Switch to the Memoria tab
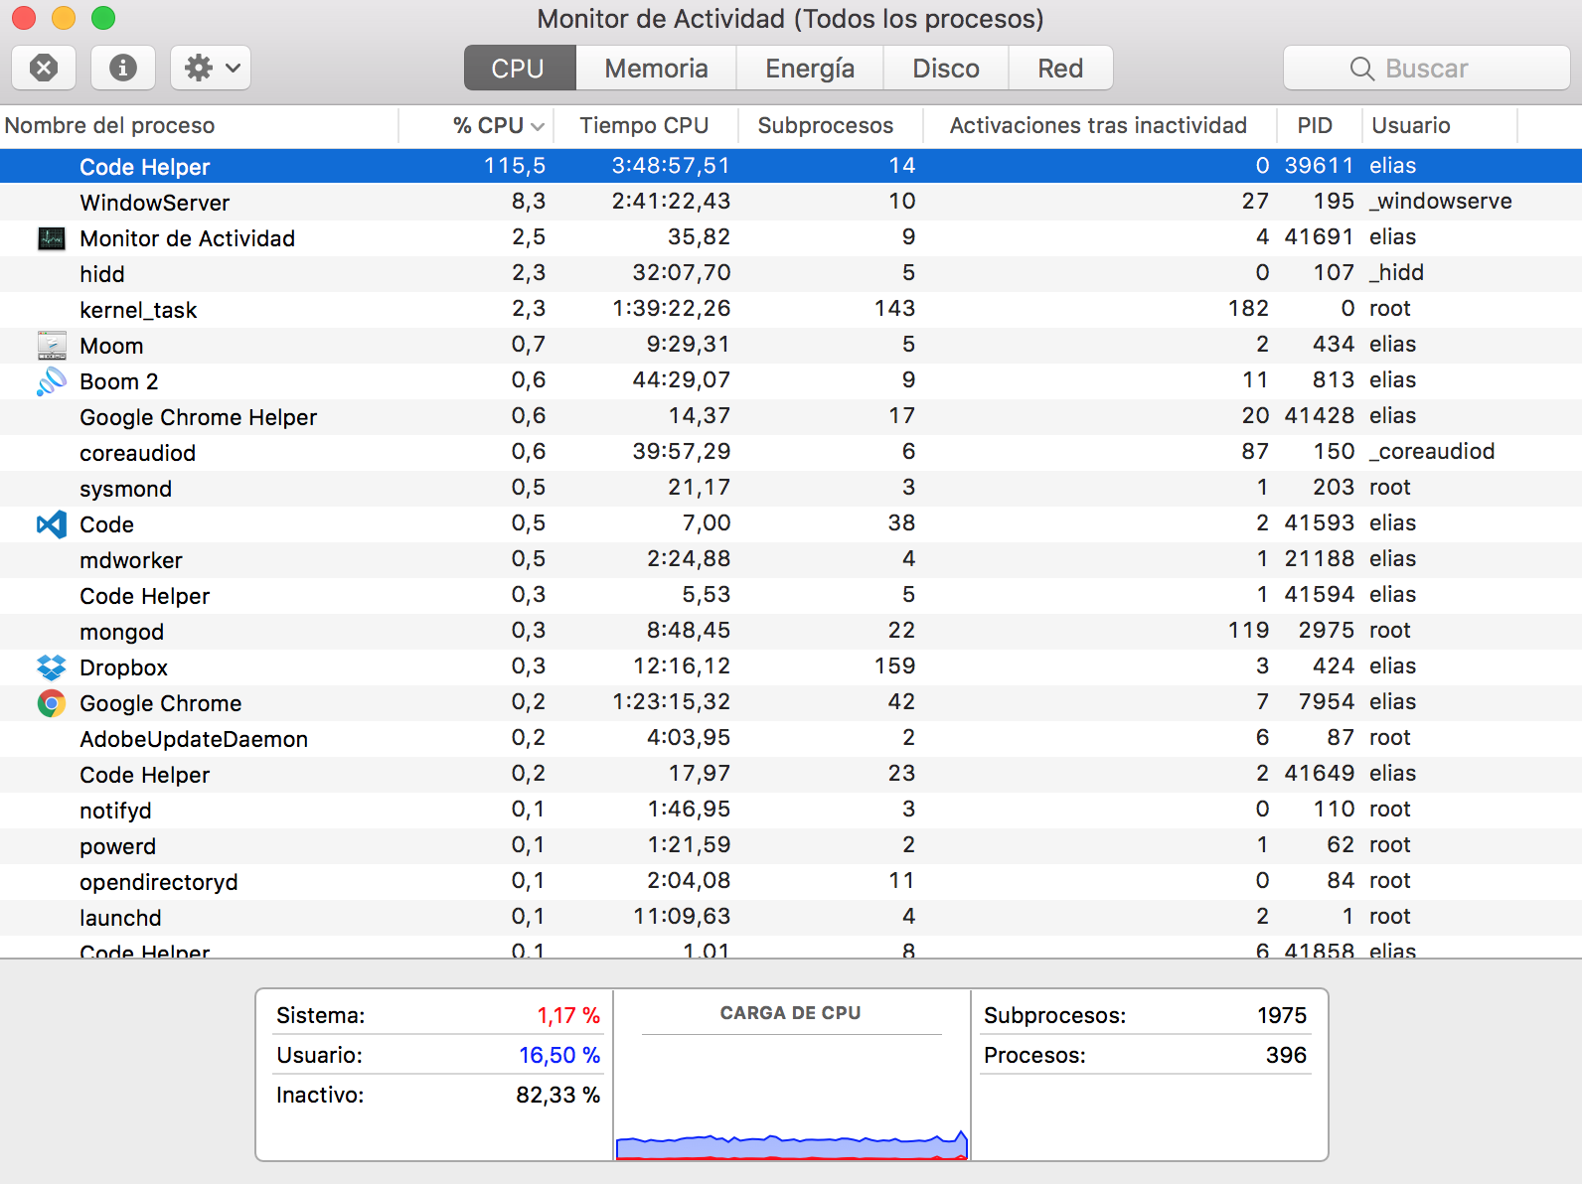The height and width of the screenshot is (1184, 1582). 656,68
